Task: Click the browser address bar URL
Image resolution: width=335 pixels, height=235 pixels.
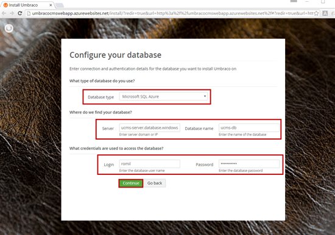Action: click(172, 13)
